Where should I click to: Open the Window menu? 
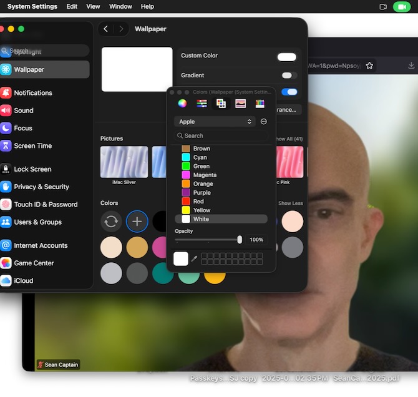(120, 6)
